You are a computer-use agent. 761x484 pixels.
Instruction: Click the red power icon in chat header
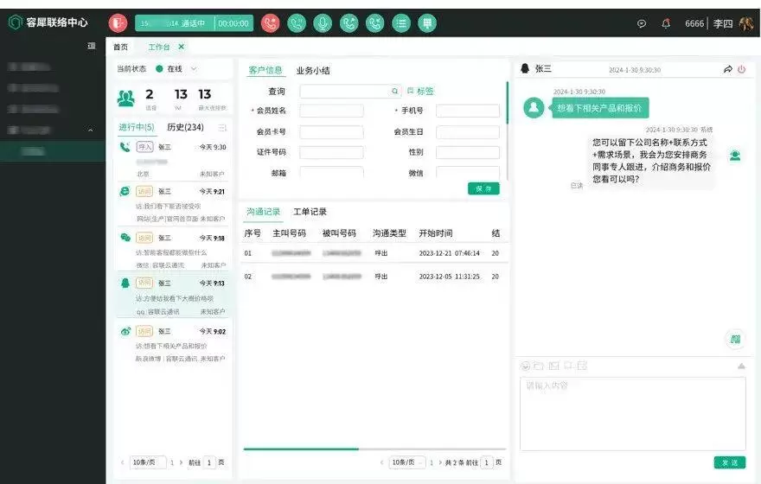point(741,69)
